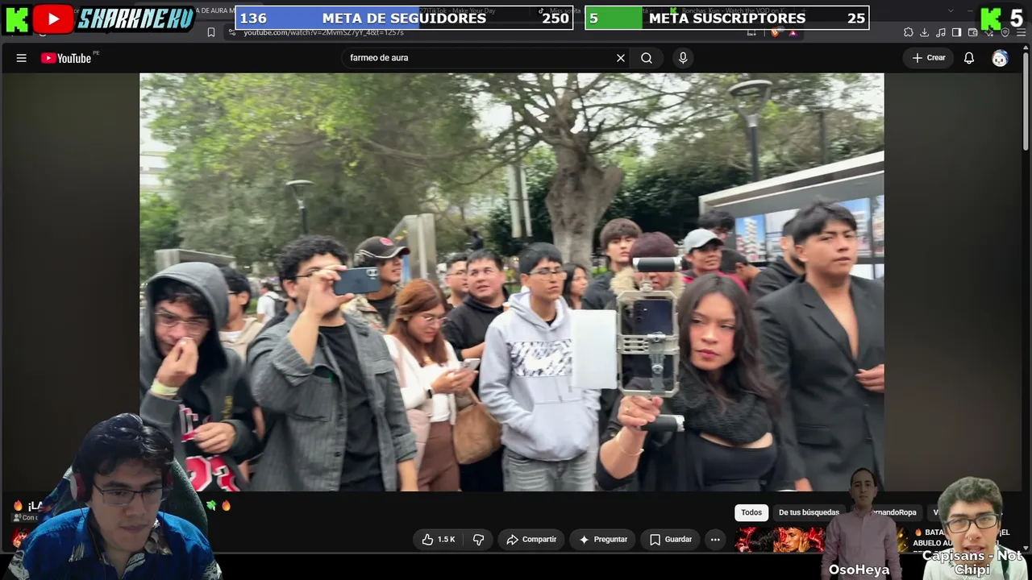Viewport: 1032px width, 580px height.
Task: Toggle the browser sidebar panel icon
Action: tap(957, 32)
